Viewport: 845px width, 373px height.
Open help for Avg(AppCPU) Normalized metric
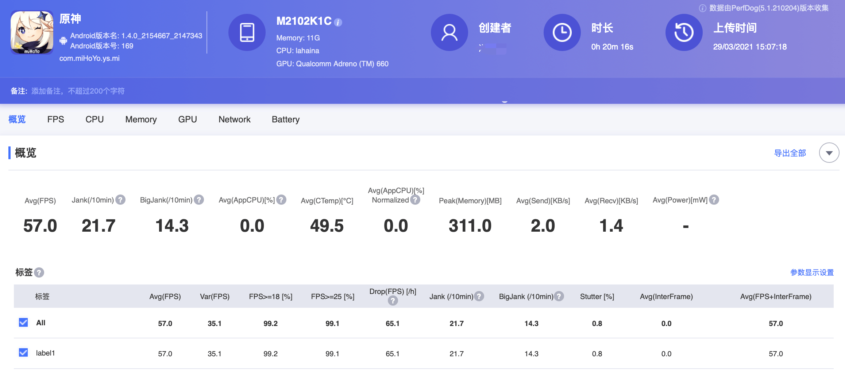click(x=415, y=200)
